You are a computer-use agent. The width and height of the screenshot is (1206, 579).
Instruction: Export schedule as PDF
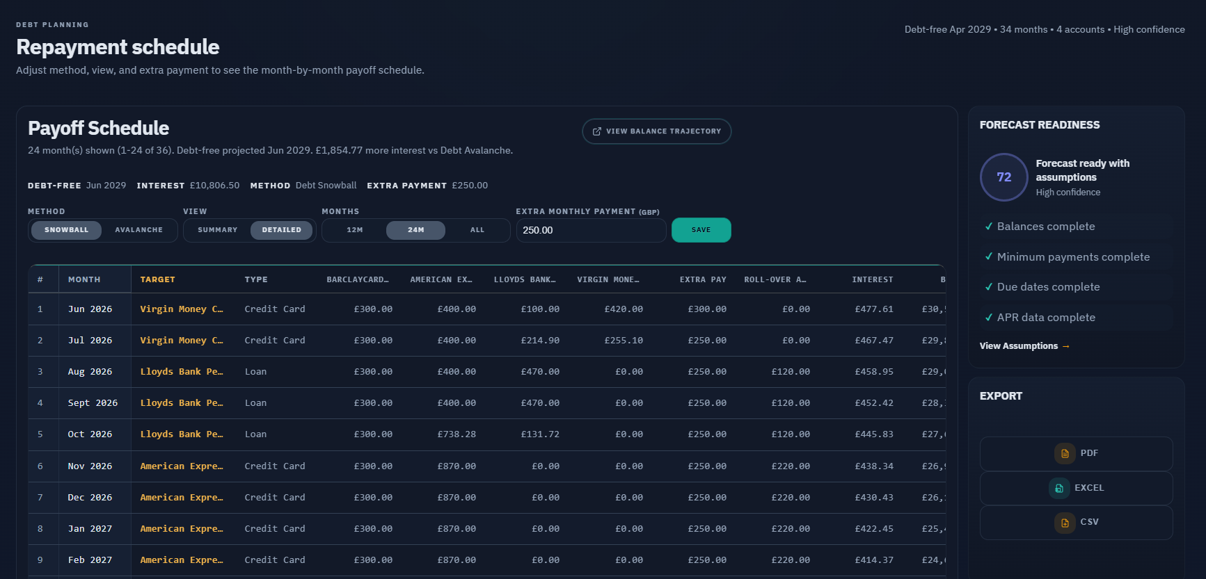point(1076,453)
